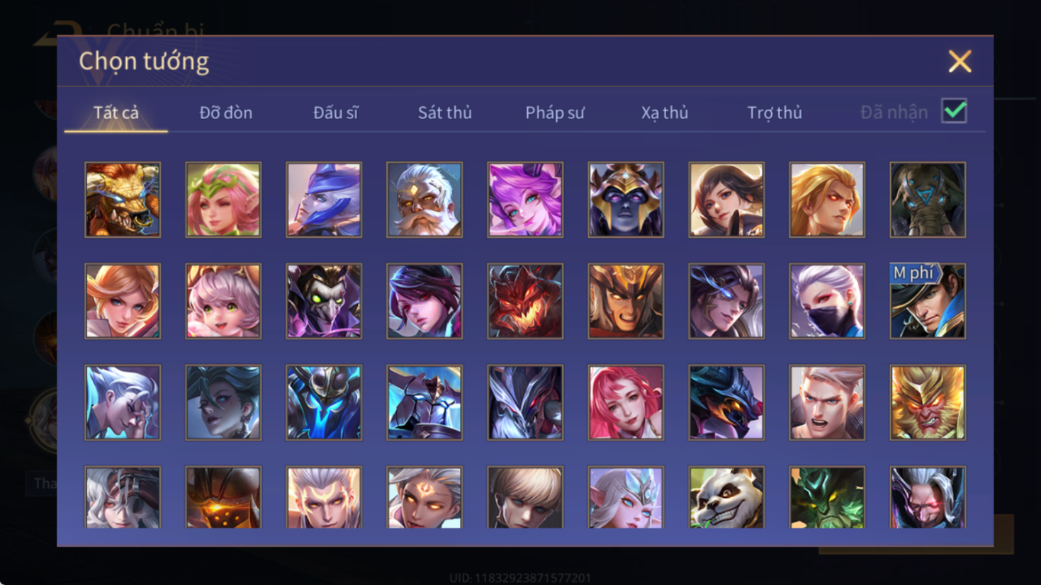Screen dimensions: 1041x585
Task: Toggle the Đã nhận checkbox
Action: click(954, 111)
